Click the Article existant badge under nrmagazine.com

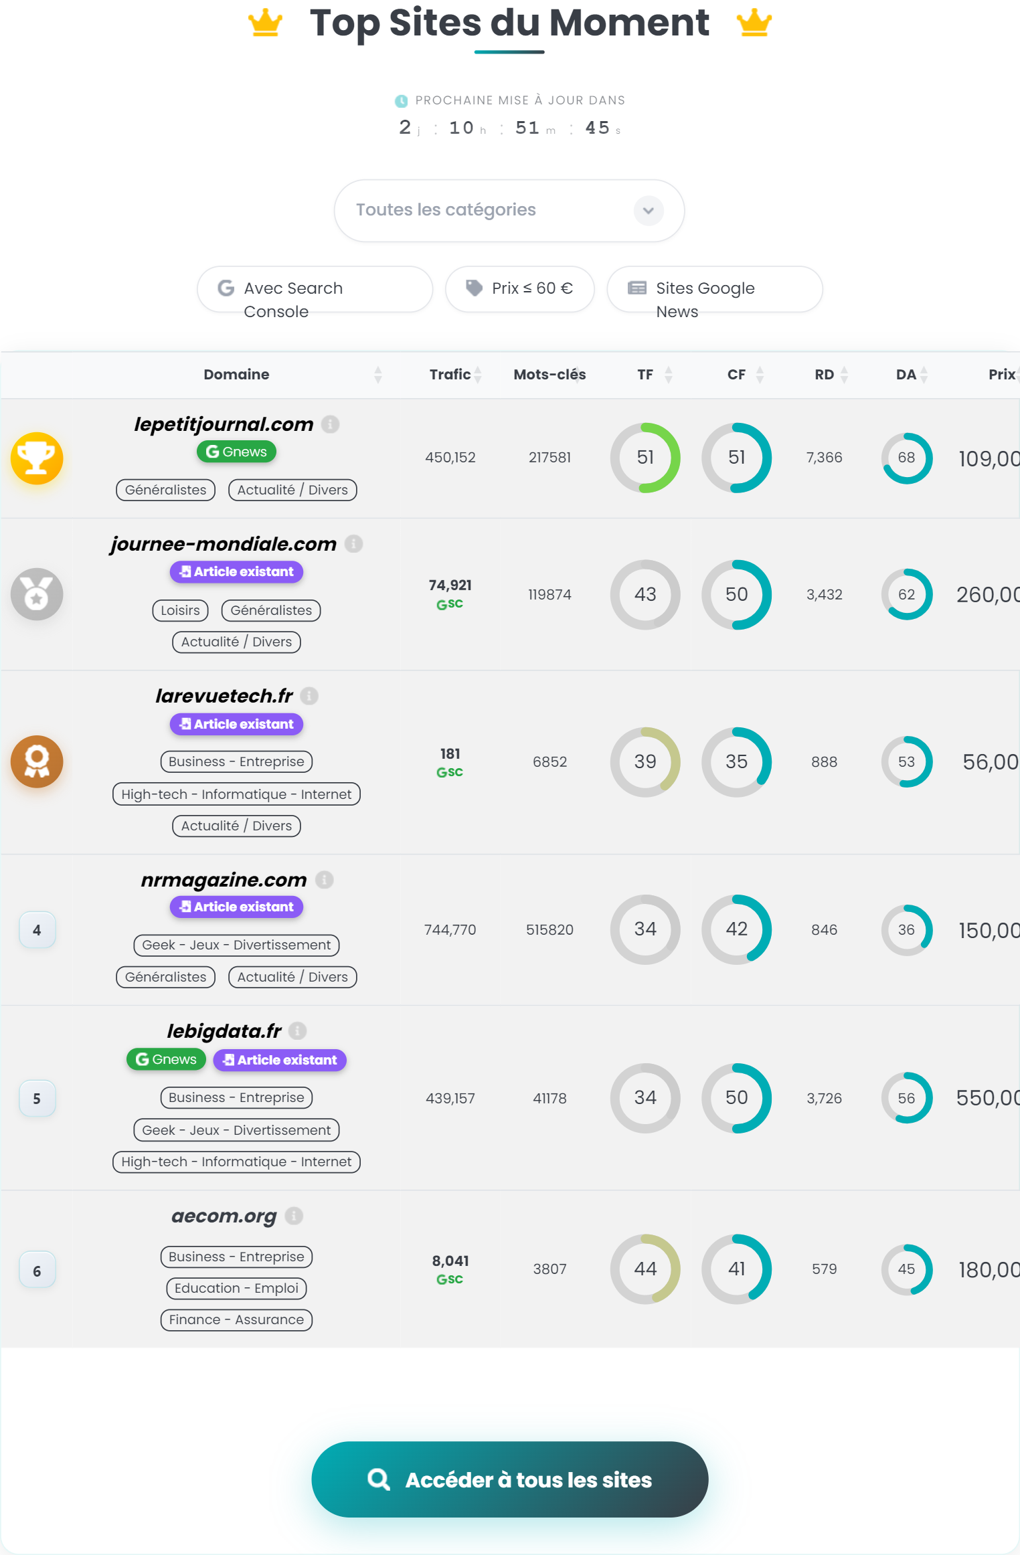coord(236,907)
